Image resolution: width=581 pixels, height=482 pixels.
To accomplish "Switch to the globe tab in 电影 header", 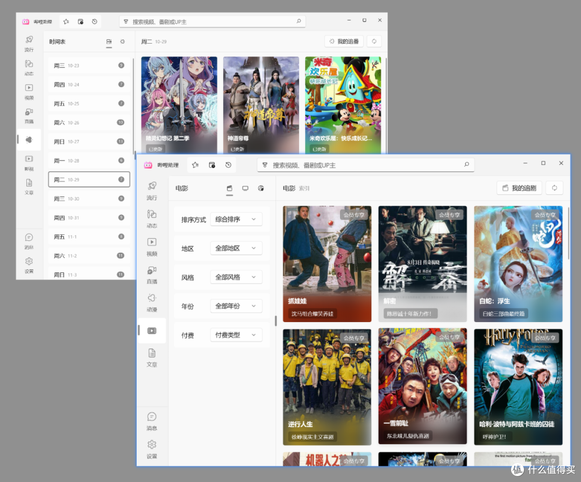I will [261, 188].
